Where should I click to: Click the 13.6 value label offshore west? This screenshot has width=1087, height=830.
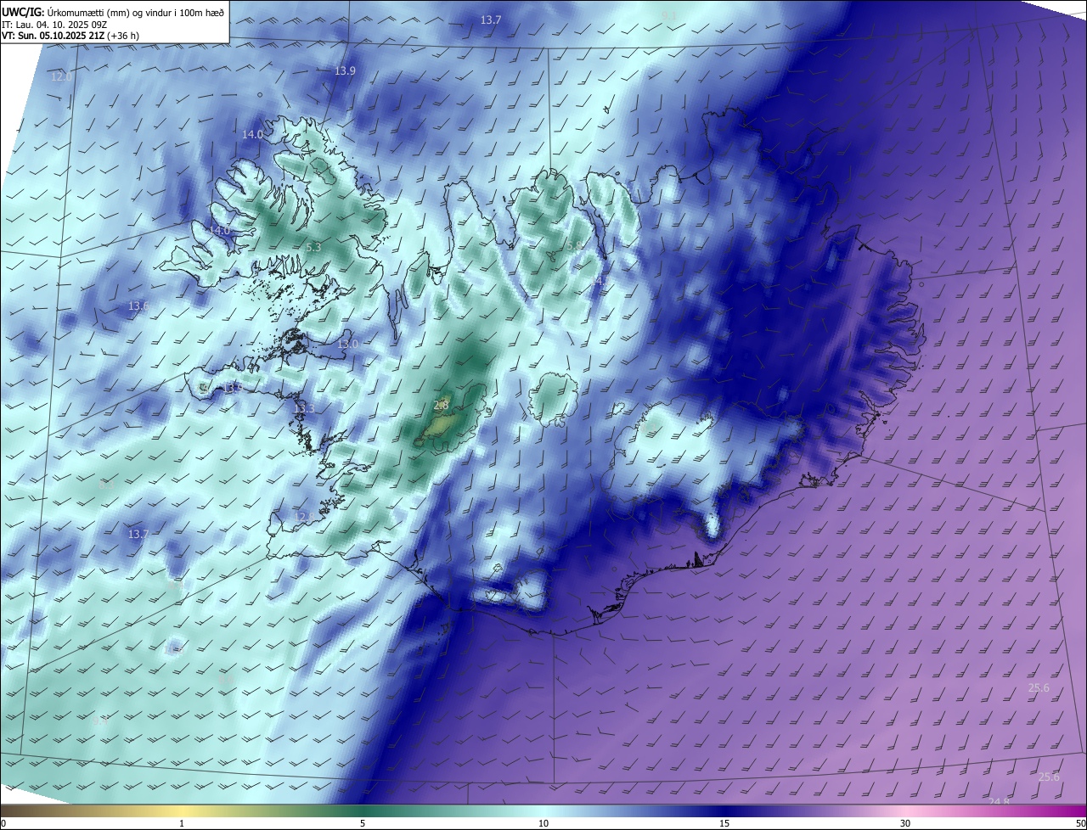[x=138, y=306]
